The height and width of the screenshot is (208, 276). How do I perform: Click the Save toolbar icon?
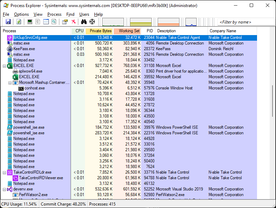tap(8, 22)
